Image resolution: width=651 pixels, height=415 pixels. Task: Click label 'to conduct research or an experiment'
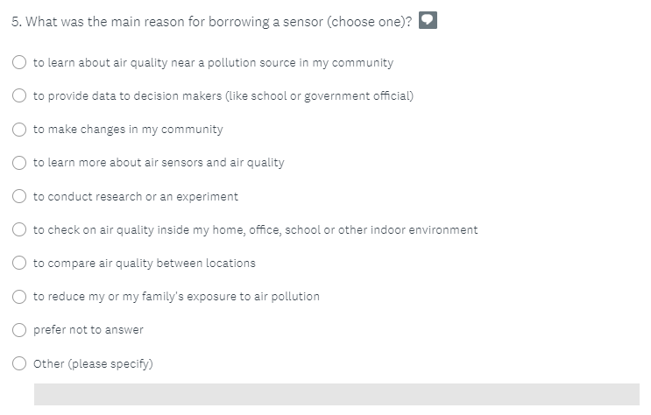(136, 197)
